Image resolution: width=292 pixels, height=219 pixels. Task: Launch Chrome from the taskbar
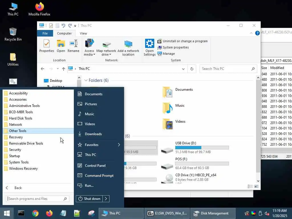point(35,213)
